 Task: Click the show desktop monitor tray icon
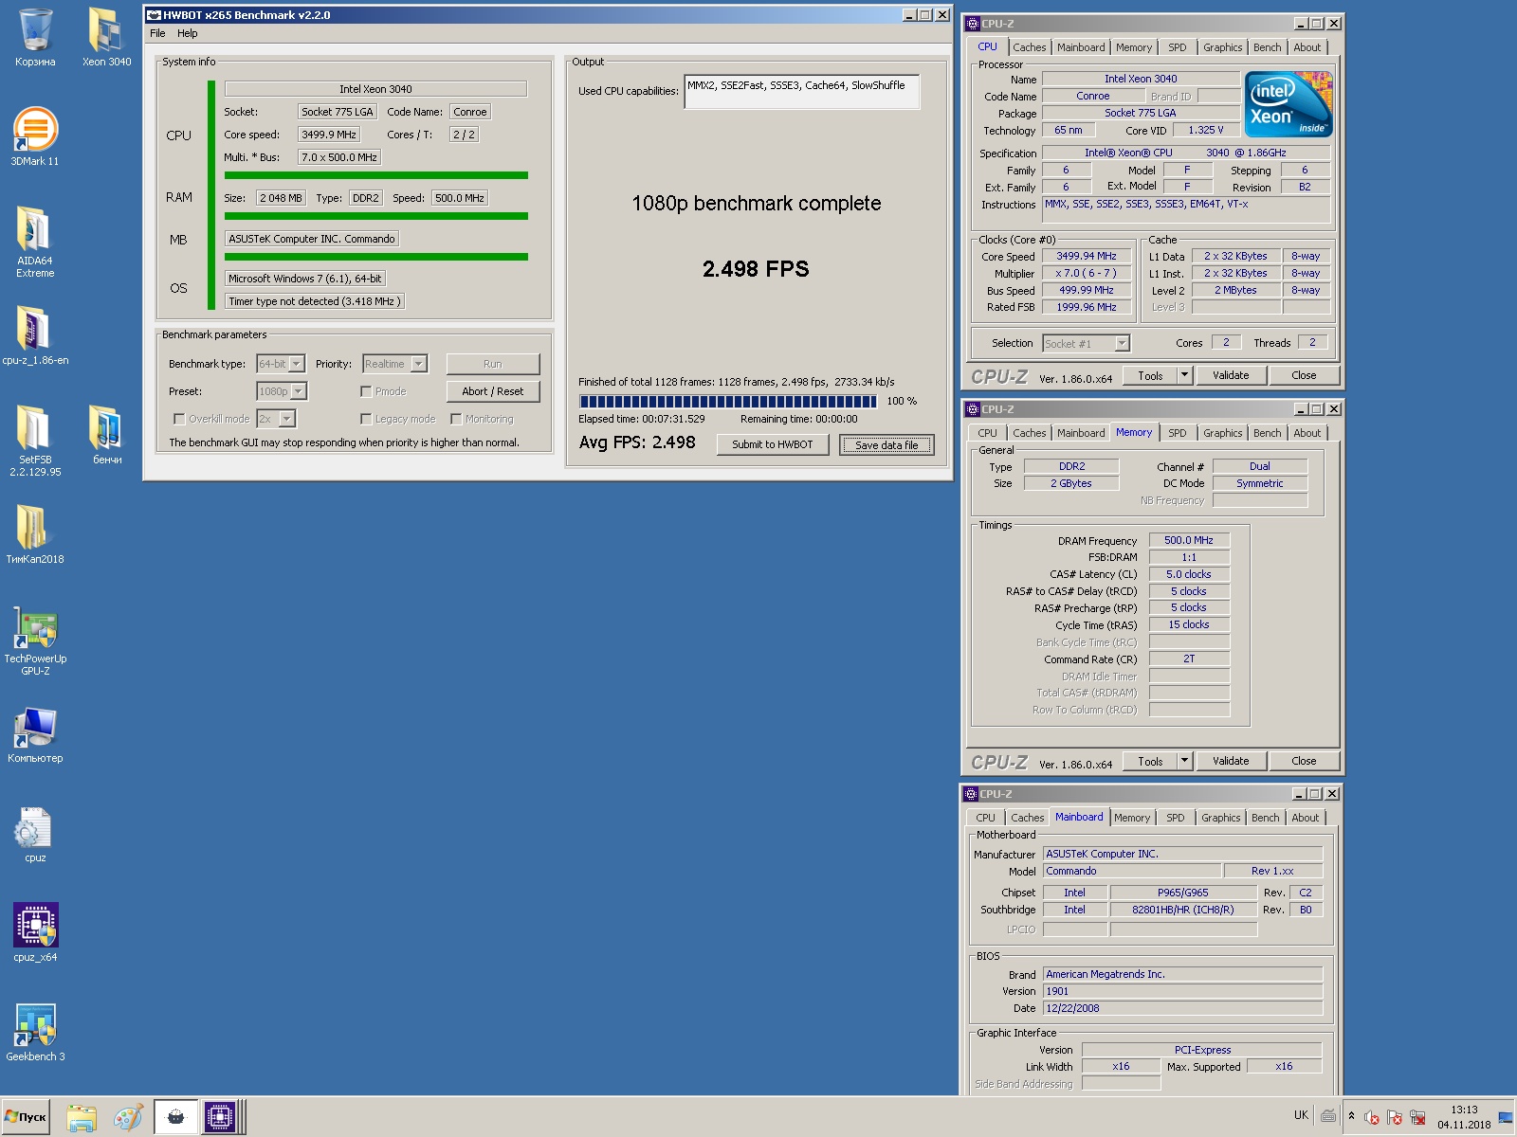(1506, 1118)
